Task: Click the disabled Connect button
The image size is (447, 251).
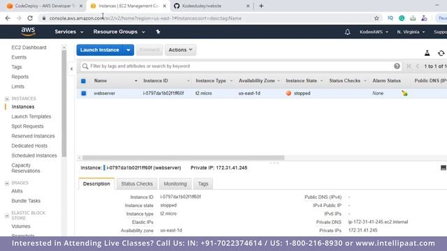Action: (x=149, y=50)
